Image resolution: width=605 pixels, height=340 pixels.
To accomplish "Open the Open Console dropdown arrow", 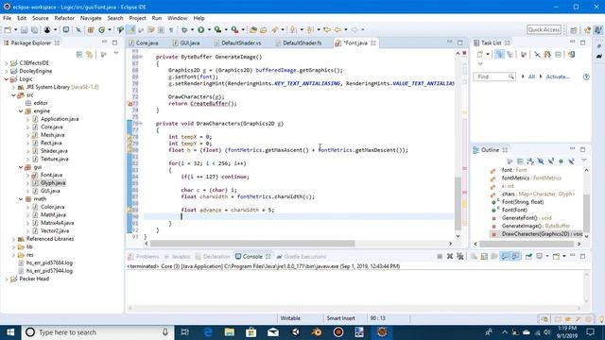I will tap(564, 256).
